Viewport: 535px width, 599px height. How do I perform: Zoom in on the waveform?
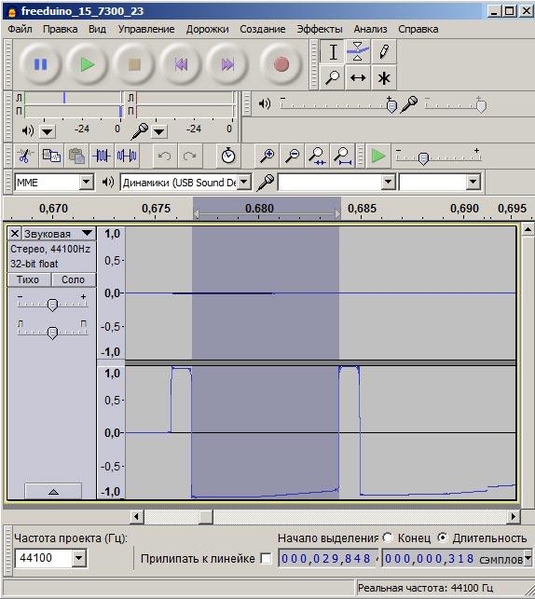(x=267, y=156)
